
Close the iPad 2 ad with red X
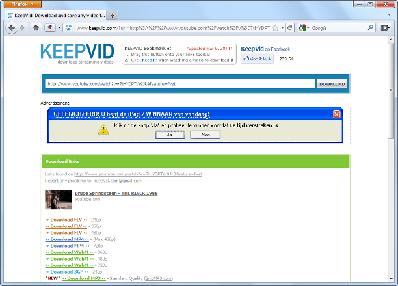click(x=336, y=114)
